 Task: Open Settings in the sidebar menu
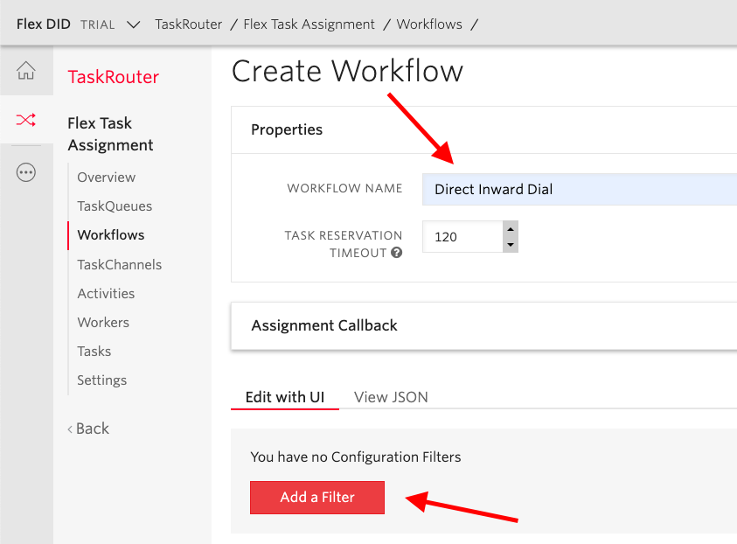click(102, 380)
